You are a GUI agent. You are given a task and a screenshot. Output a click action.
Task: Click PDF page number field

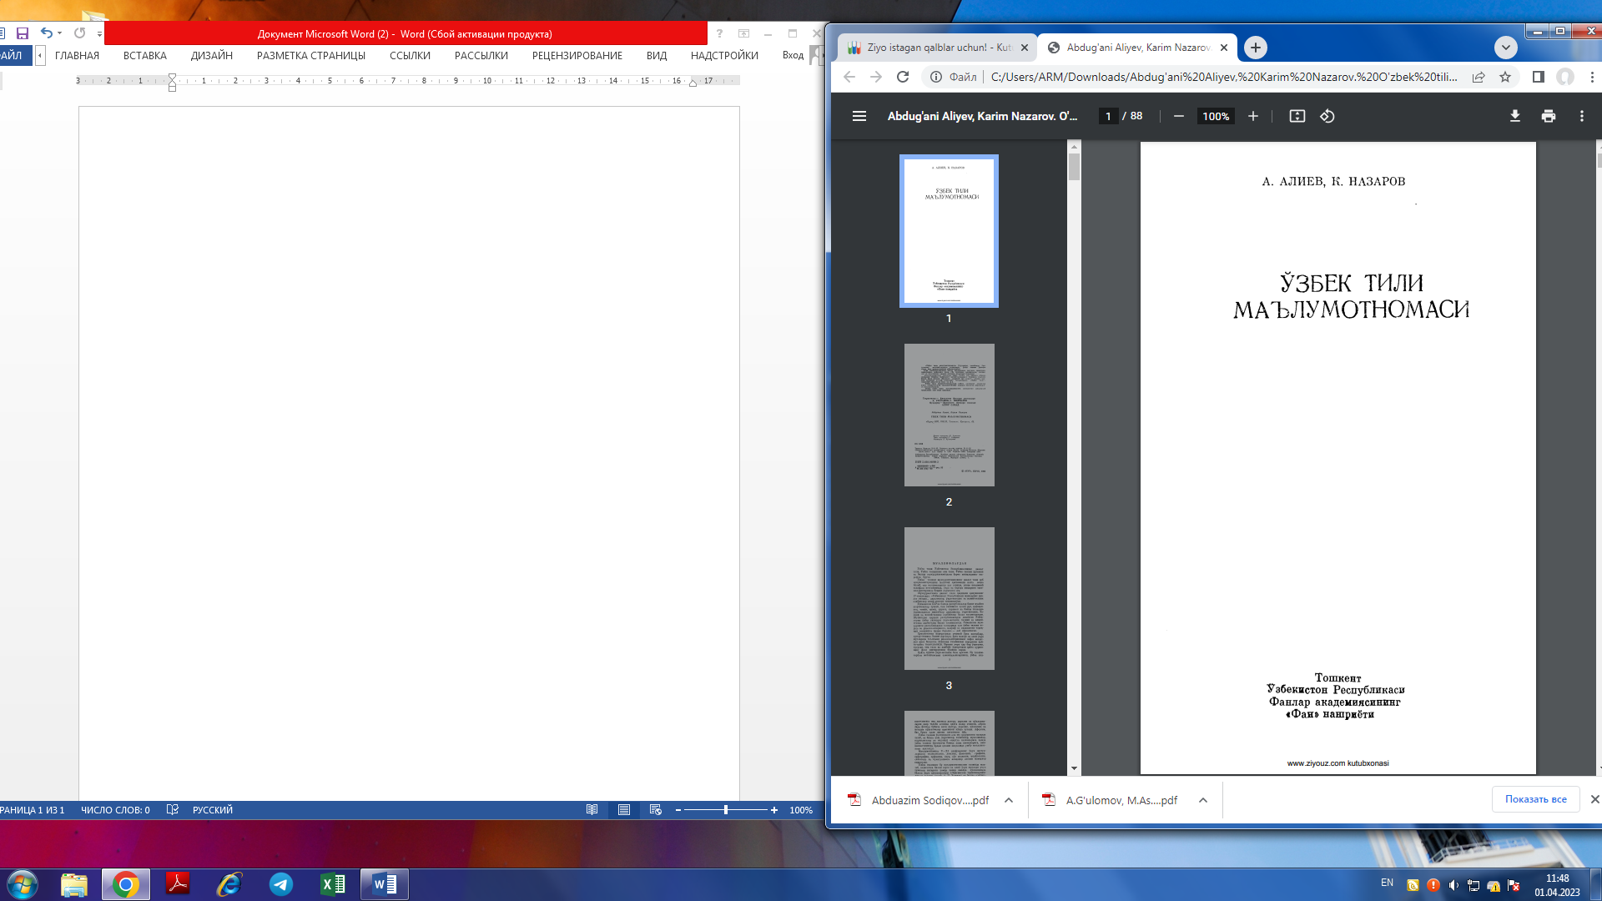coord(1108,116)
